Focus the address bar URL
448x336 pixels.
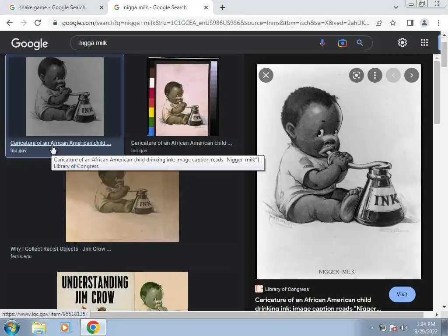click(x=215, y=23)
